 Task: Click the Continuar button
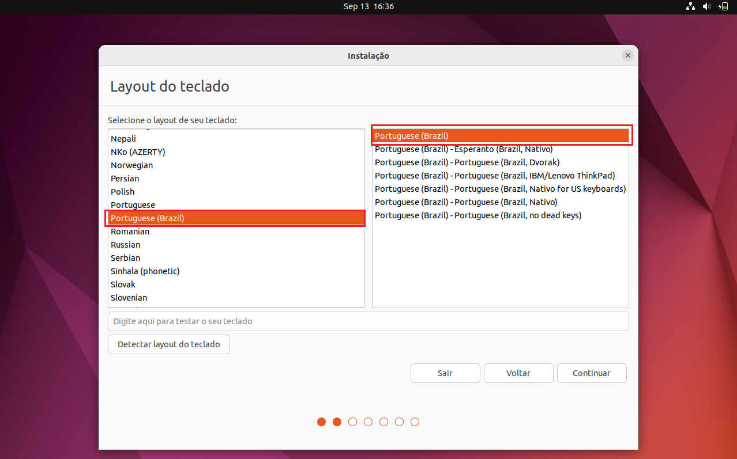tap(592, 373)
